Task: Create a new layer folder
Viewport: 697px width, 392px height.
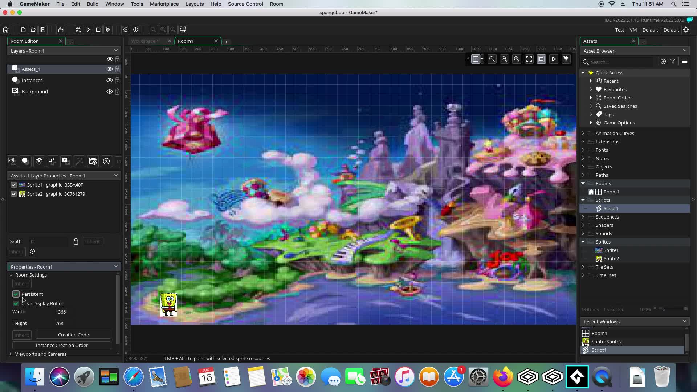Action: coord(93,161)
